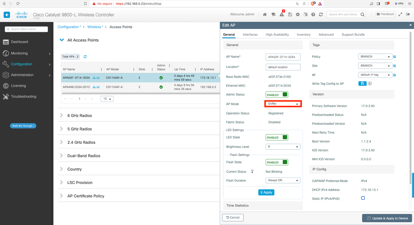Open AP Name column options menu
The width and height of the screenshot is (414, 225).
tap(102, 70)
